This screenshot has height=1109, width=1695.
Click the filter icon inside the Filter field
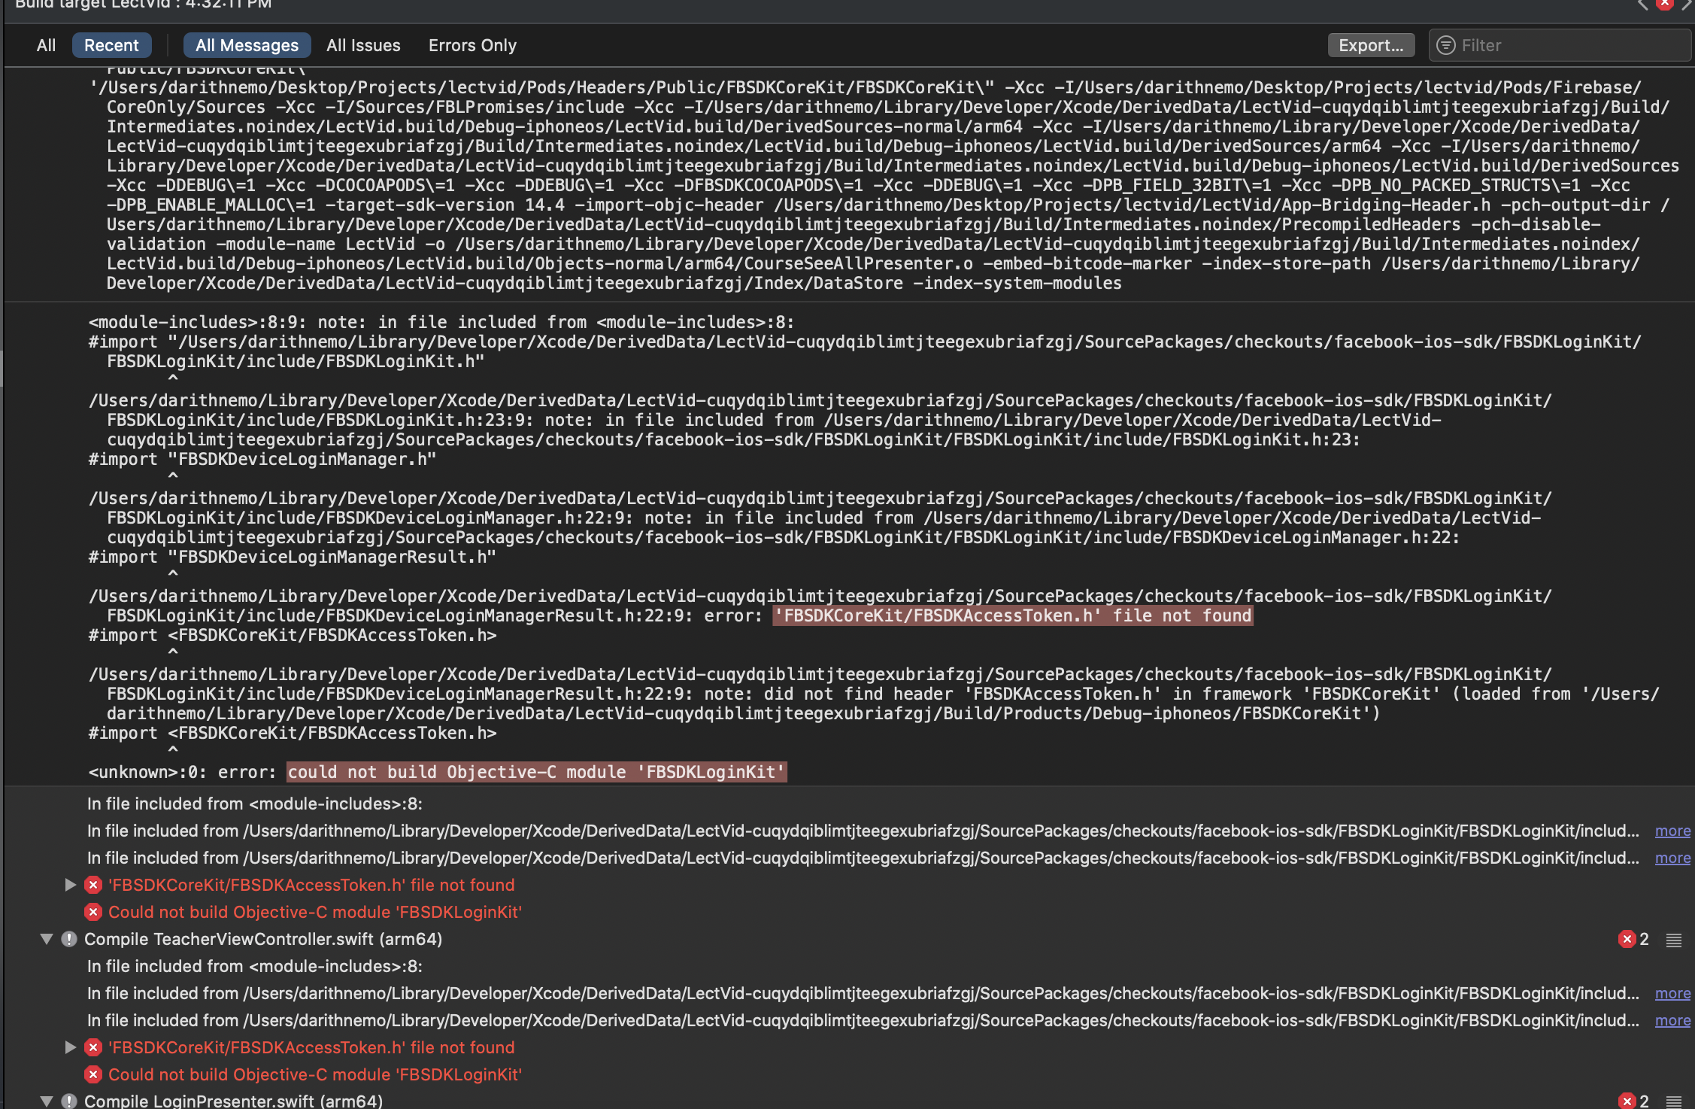[1445, 45]
